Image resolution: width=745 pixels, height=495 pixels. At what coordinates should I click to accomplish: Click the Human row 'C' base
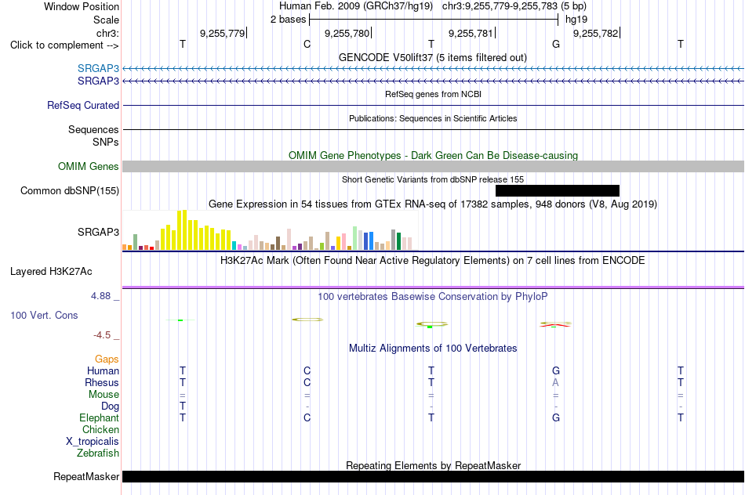coord(307,370)
